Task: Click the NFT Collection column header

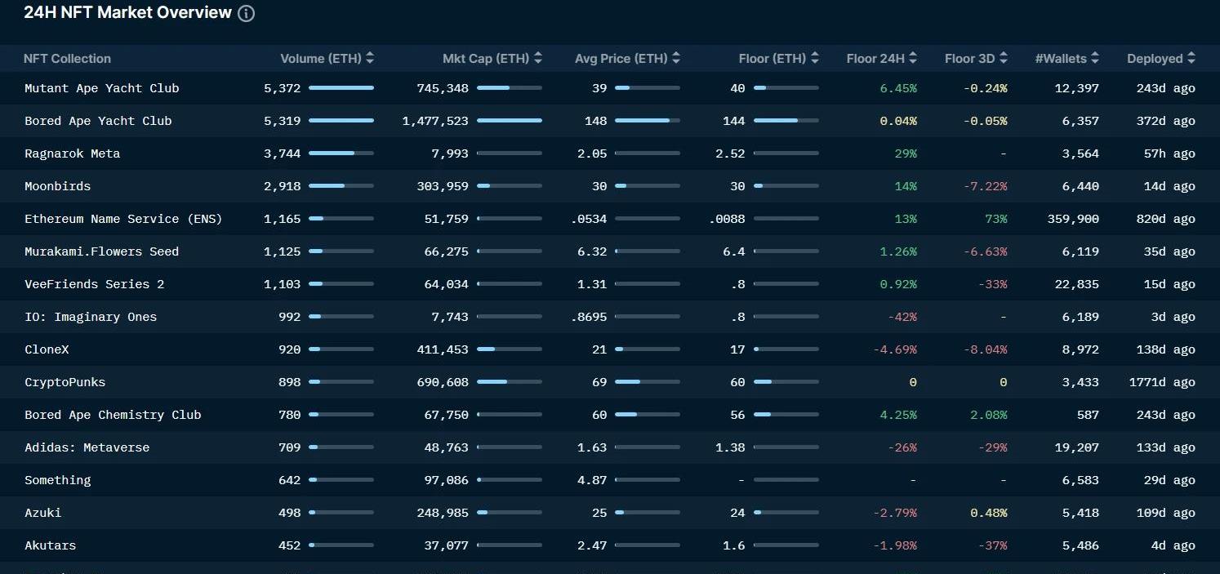Action: click(x=67, y=59)
